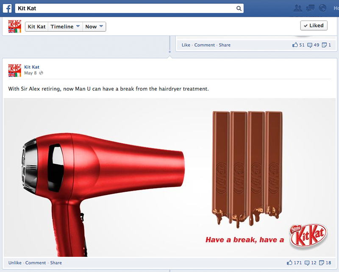Screen dimensions: 339x272
Task: Open the friend requests icon
Action: tap(298, 8)
